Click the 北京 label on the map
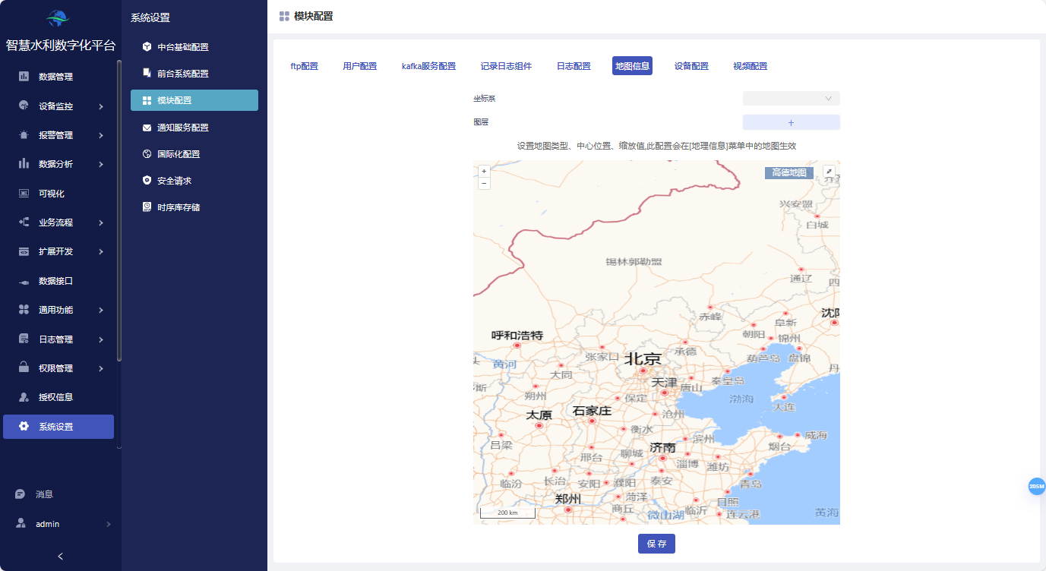Screen dimensions: 1046x571 point(643,358)
